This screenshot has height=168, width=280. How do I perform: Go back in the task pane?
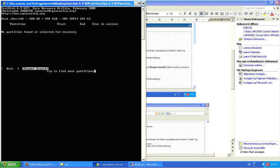(237, 19)
